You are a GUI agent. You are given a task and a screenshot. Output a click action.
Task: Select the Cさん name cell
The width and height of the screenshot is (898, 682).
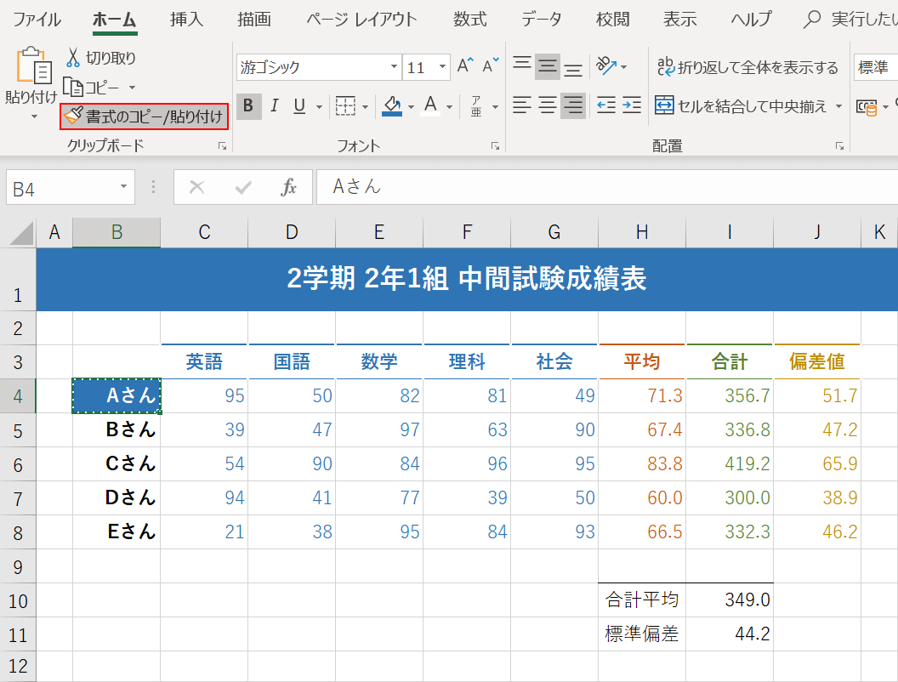click(117, 463)
